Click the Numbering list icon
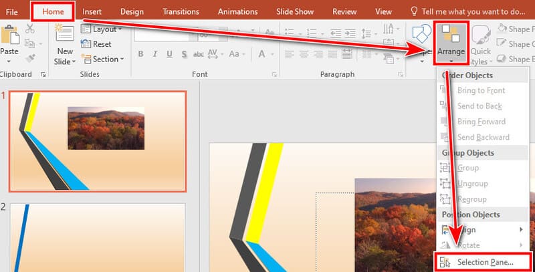Image resolution: width=535 pixels, height=272 pixels. (x=312, y=33)
